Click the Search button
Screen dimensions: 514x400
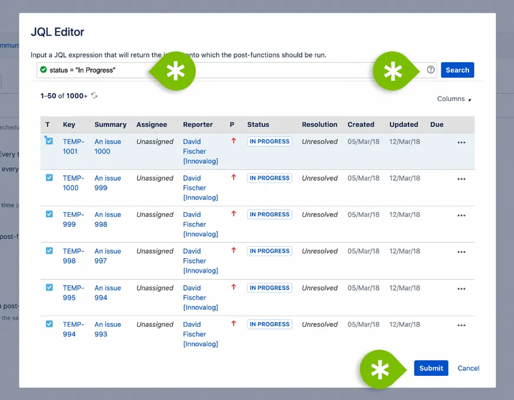(x=457, y=70)
